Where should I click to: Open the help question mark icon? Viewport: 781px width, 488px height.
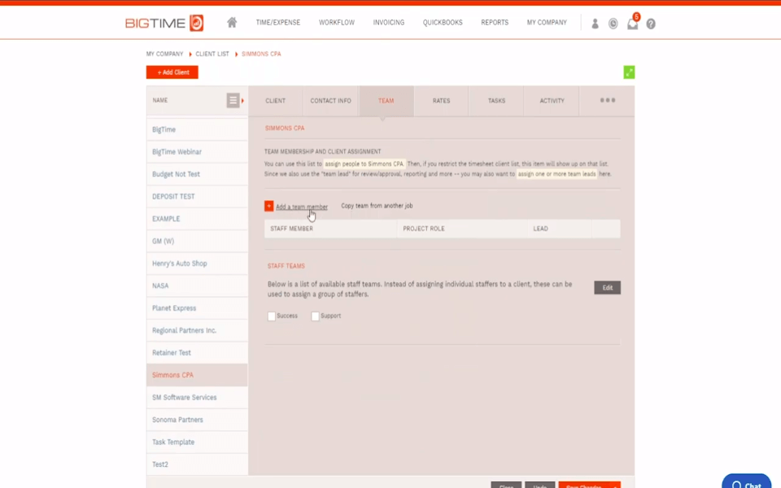coord(651,24)
